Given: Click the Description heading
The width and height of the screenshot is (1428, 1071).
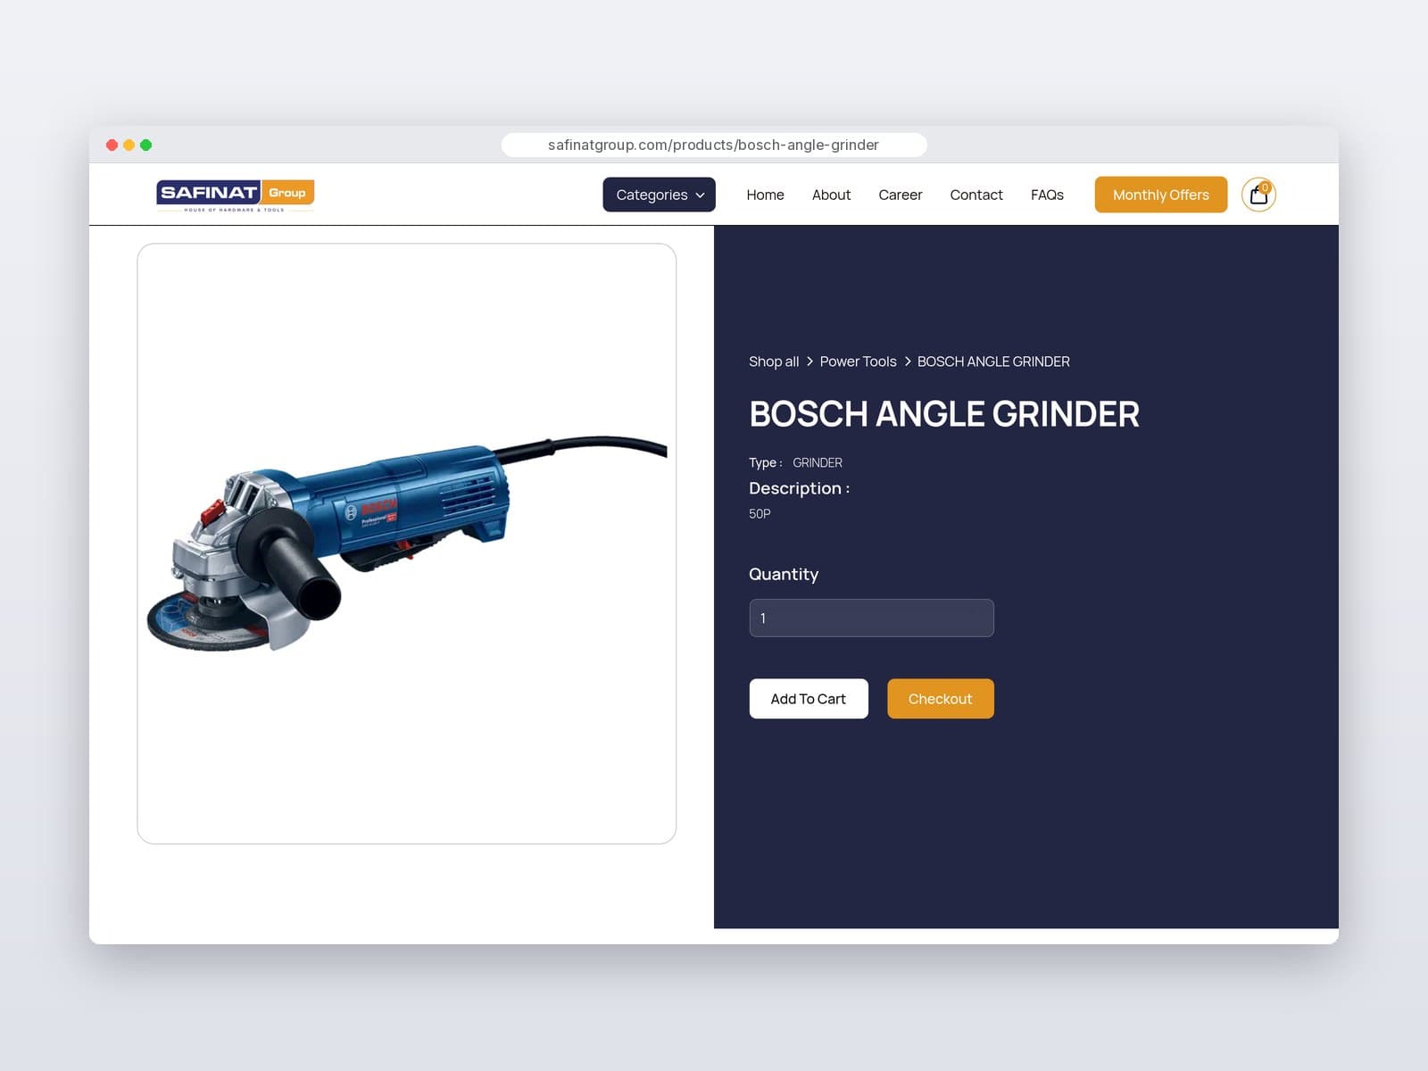Looking at the screenshot, I should [799, 488].
